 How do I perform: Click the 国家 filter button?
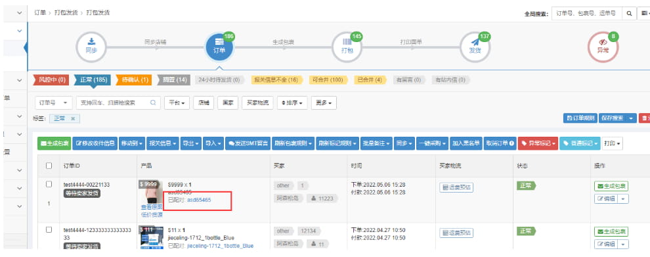228,103
